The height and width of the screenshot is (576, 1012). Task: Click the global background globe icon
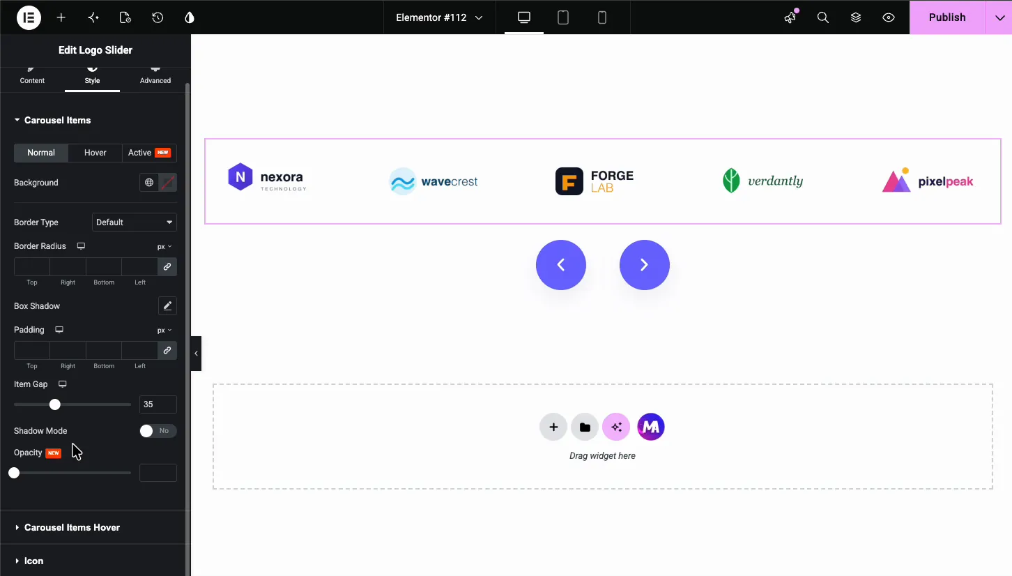(x=149, y=183)
